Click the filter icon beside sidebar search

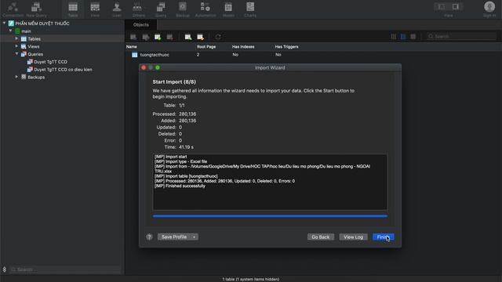coord(5,269)
